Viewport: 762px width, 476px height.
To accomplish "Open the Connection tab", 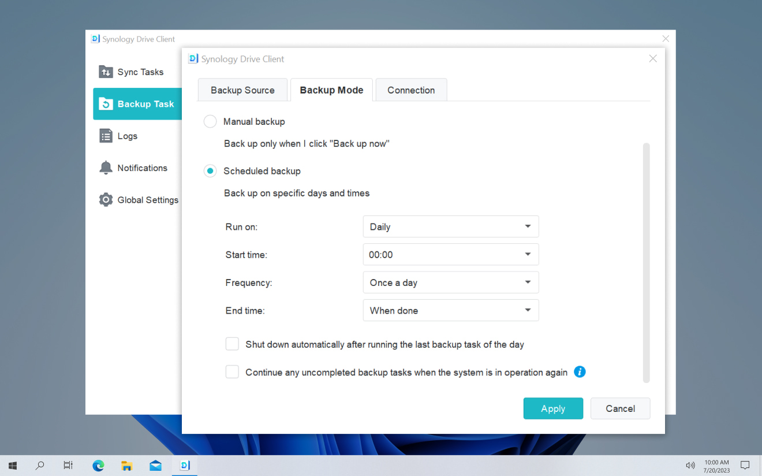I will tap(410, 90).
